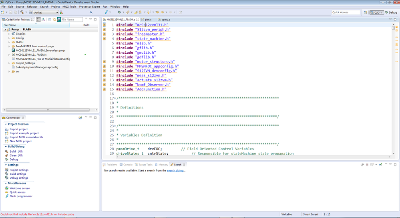This screenshot has width=400, height=218.
Task: Click the pin icon in Search panel toolbar
Action: click(380, 165)
